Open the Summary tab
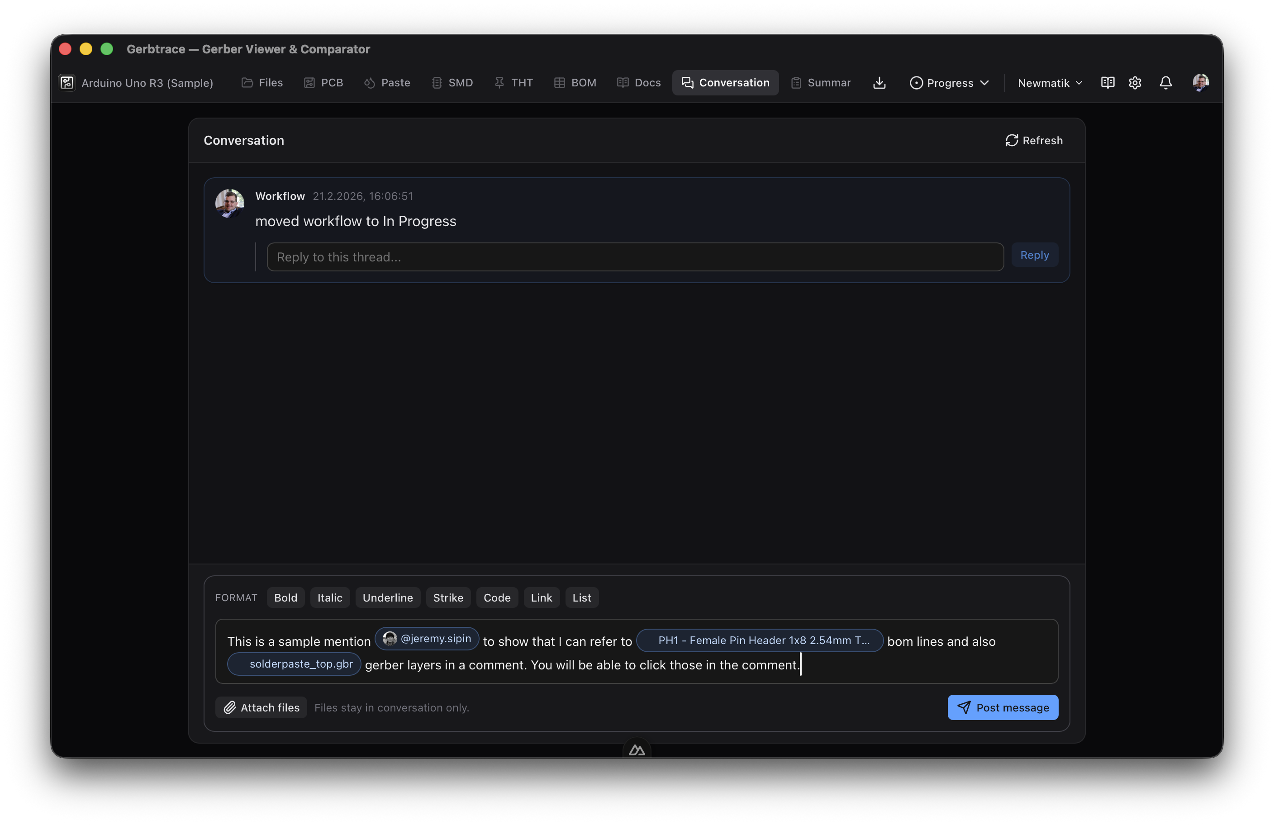Screen dimensions: 1274x825 [821, 83]
